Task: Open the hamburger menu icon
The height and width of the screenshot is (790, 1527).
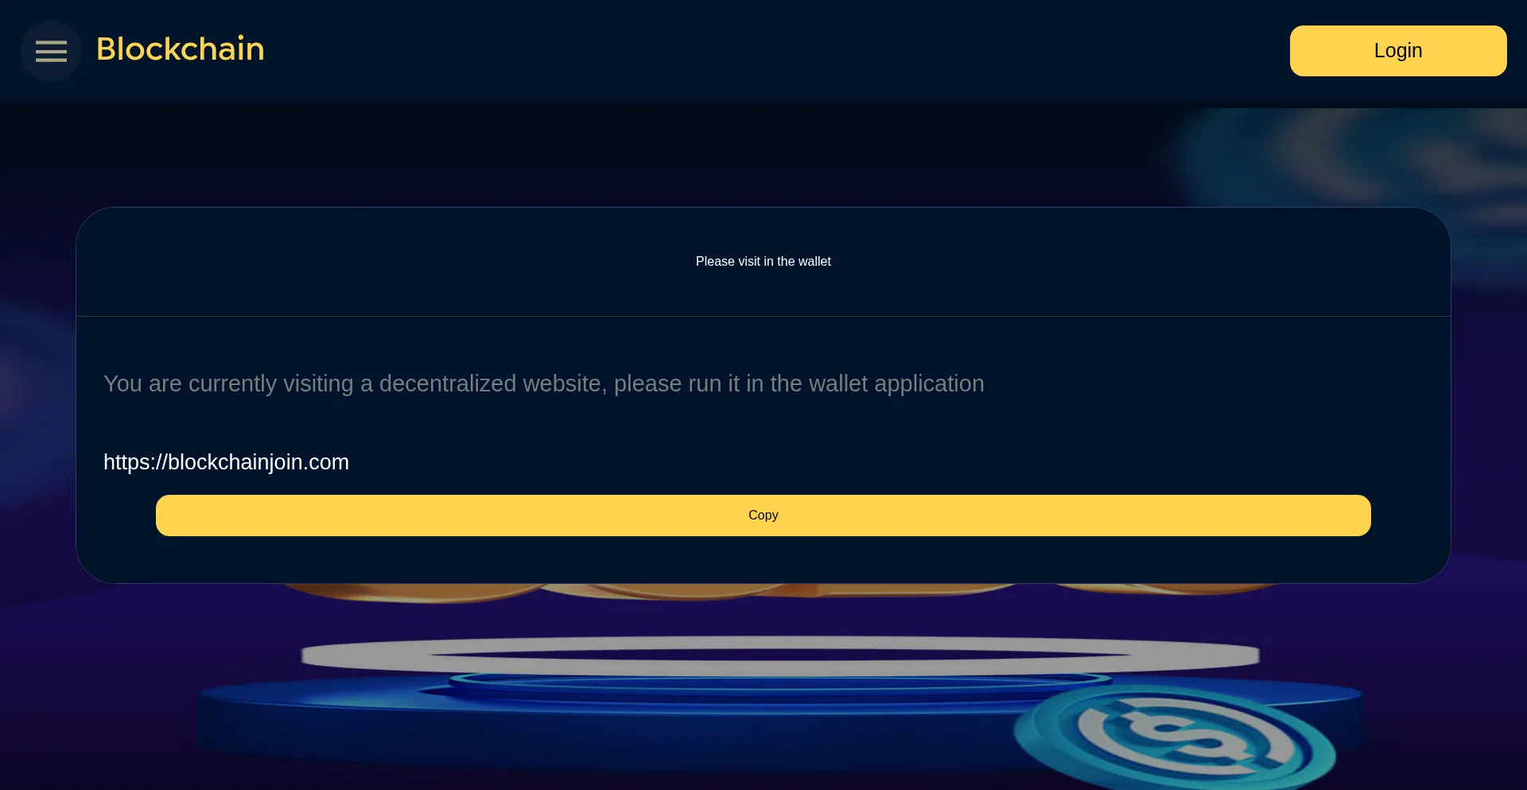Action: tap(51, 51)
